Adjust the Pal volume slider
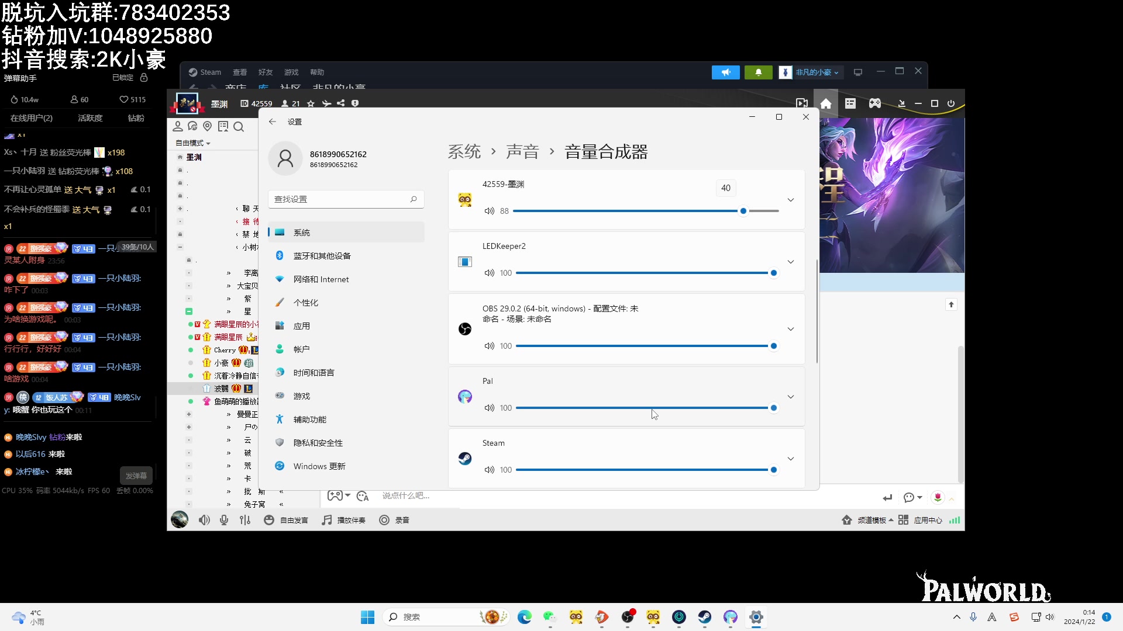The width and height of the screenshot is (1123, 631). 647,408
